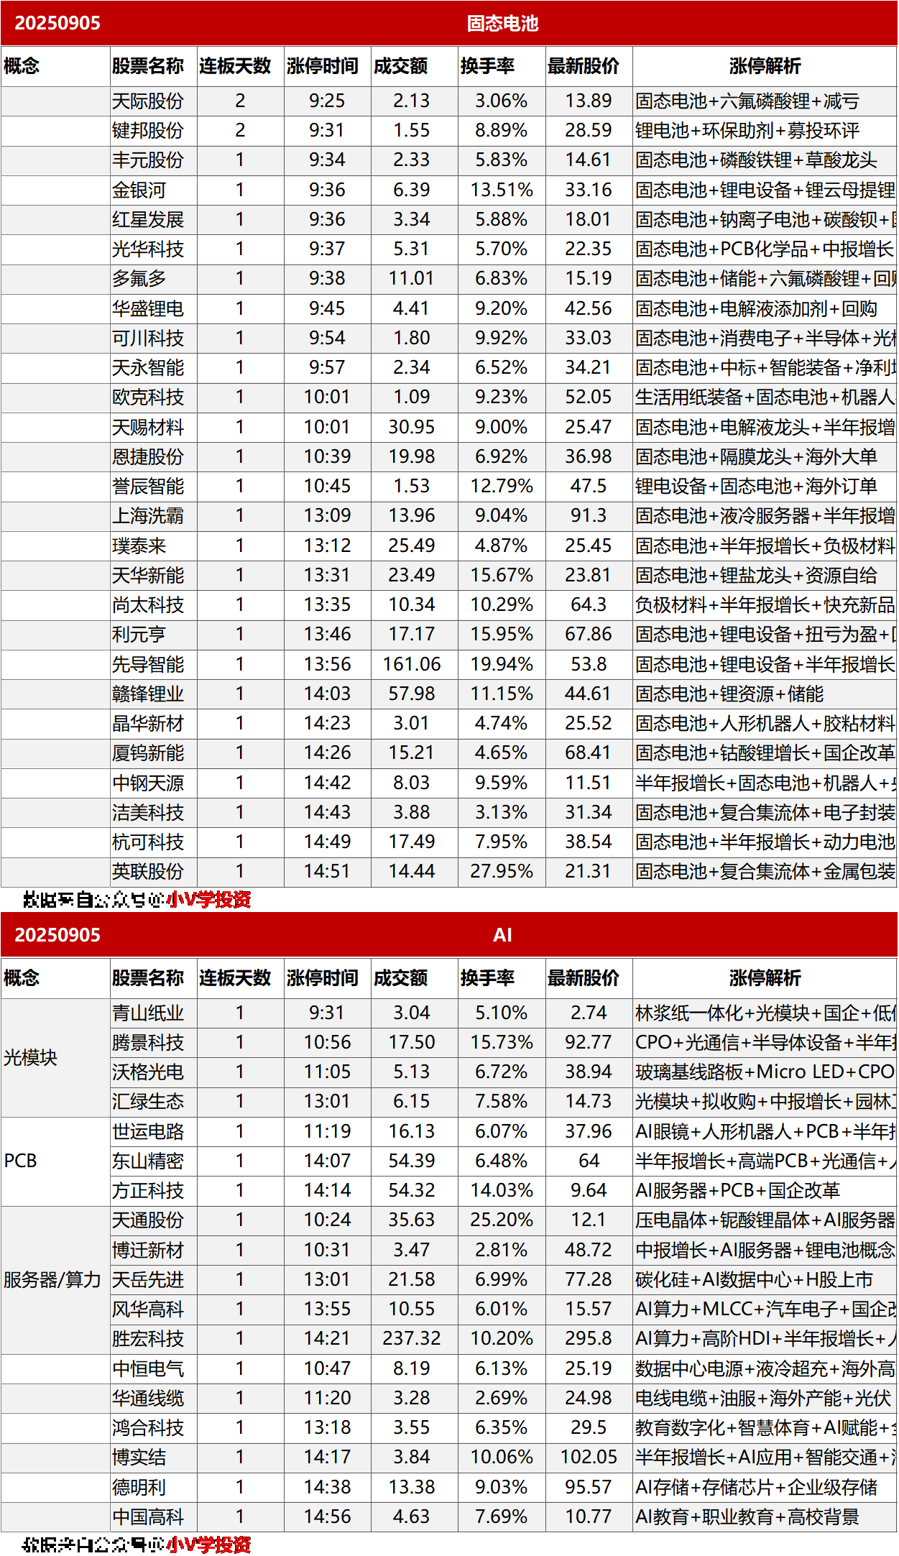This screenshot has width=899, height=1556.
Task: Click 博实结 latest price 102.05
Action: coord(589,1458)
